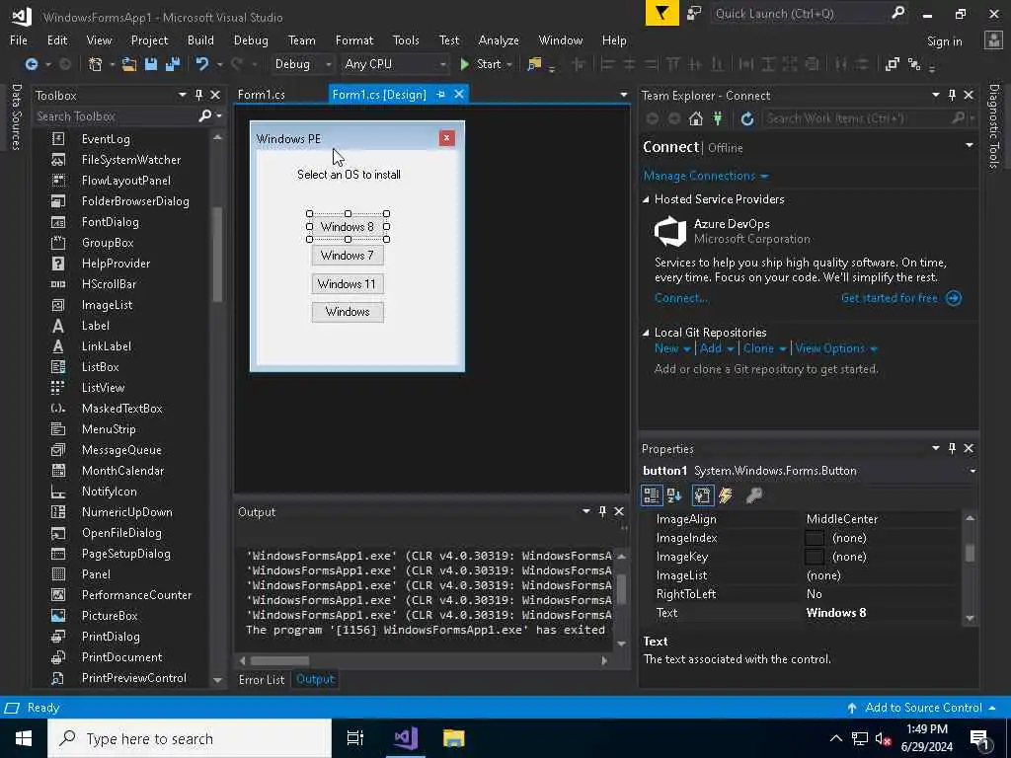Select PictureBox in the Toolbox
This screenshot has width=1011, height=758.
(x=110, y=616)
